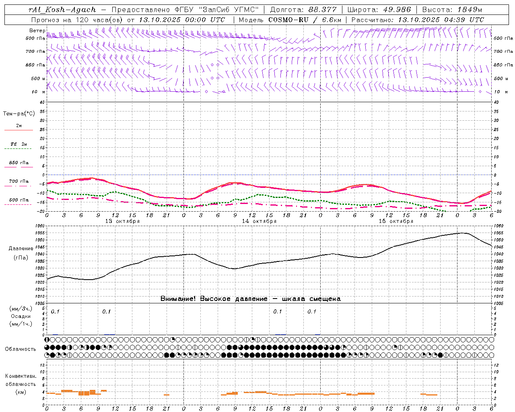Select the date label 13 октября
Image resolution: width=515 pixels, height=412 pixels.
pos(122,221)
